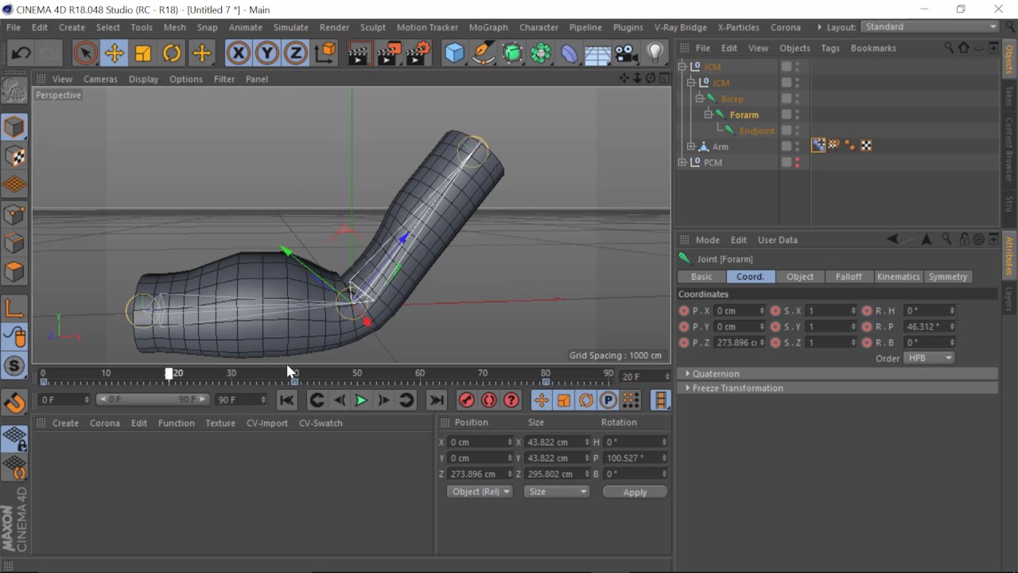Toggle Y-axis lock button

coord(266,53)
